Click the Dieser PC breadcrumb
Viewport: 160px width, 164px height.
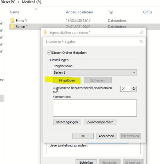8,2
